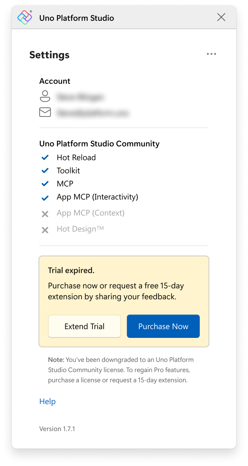Click the checkmark next to MCP
This screenshot has width=248, height=466.
coord(45,184)
